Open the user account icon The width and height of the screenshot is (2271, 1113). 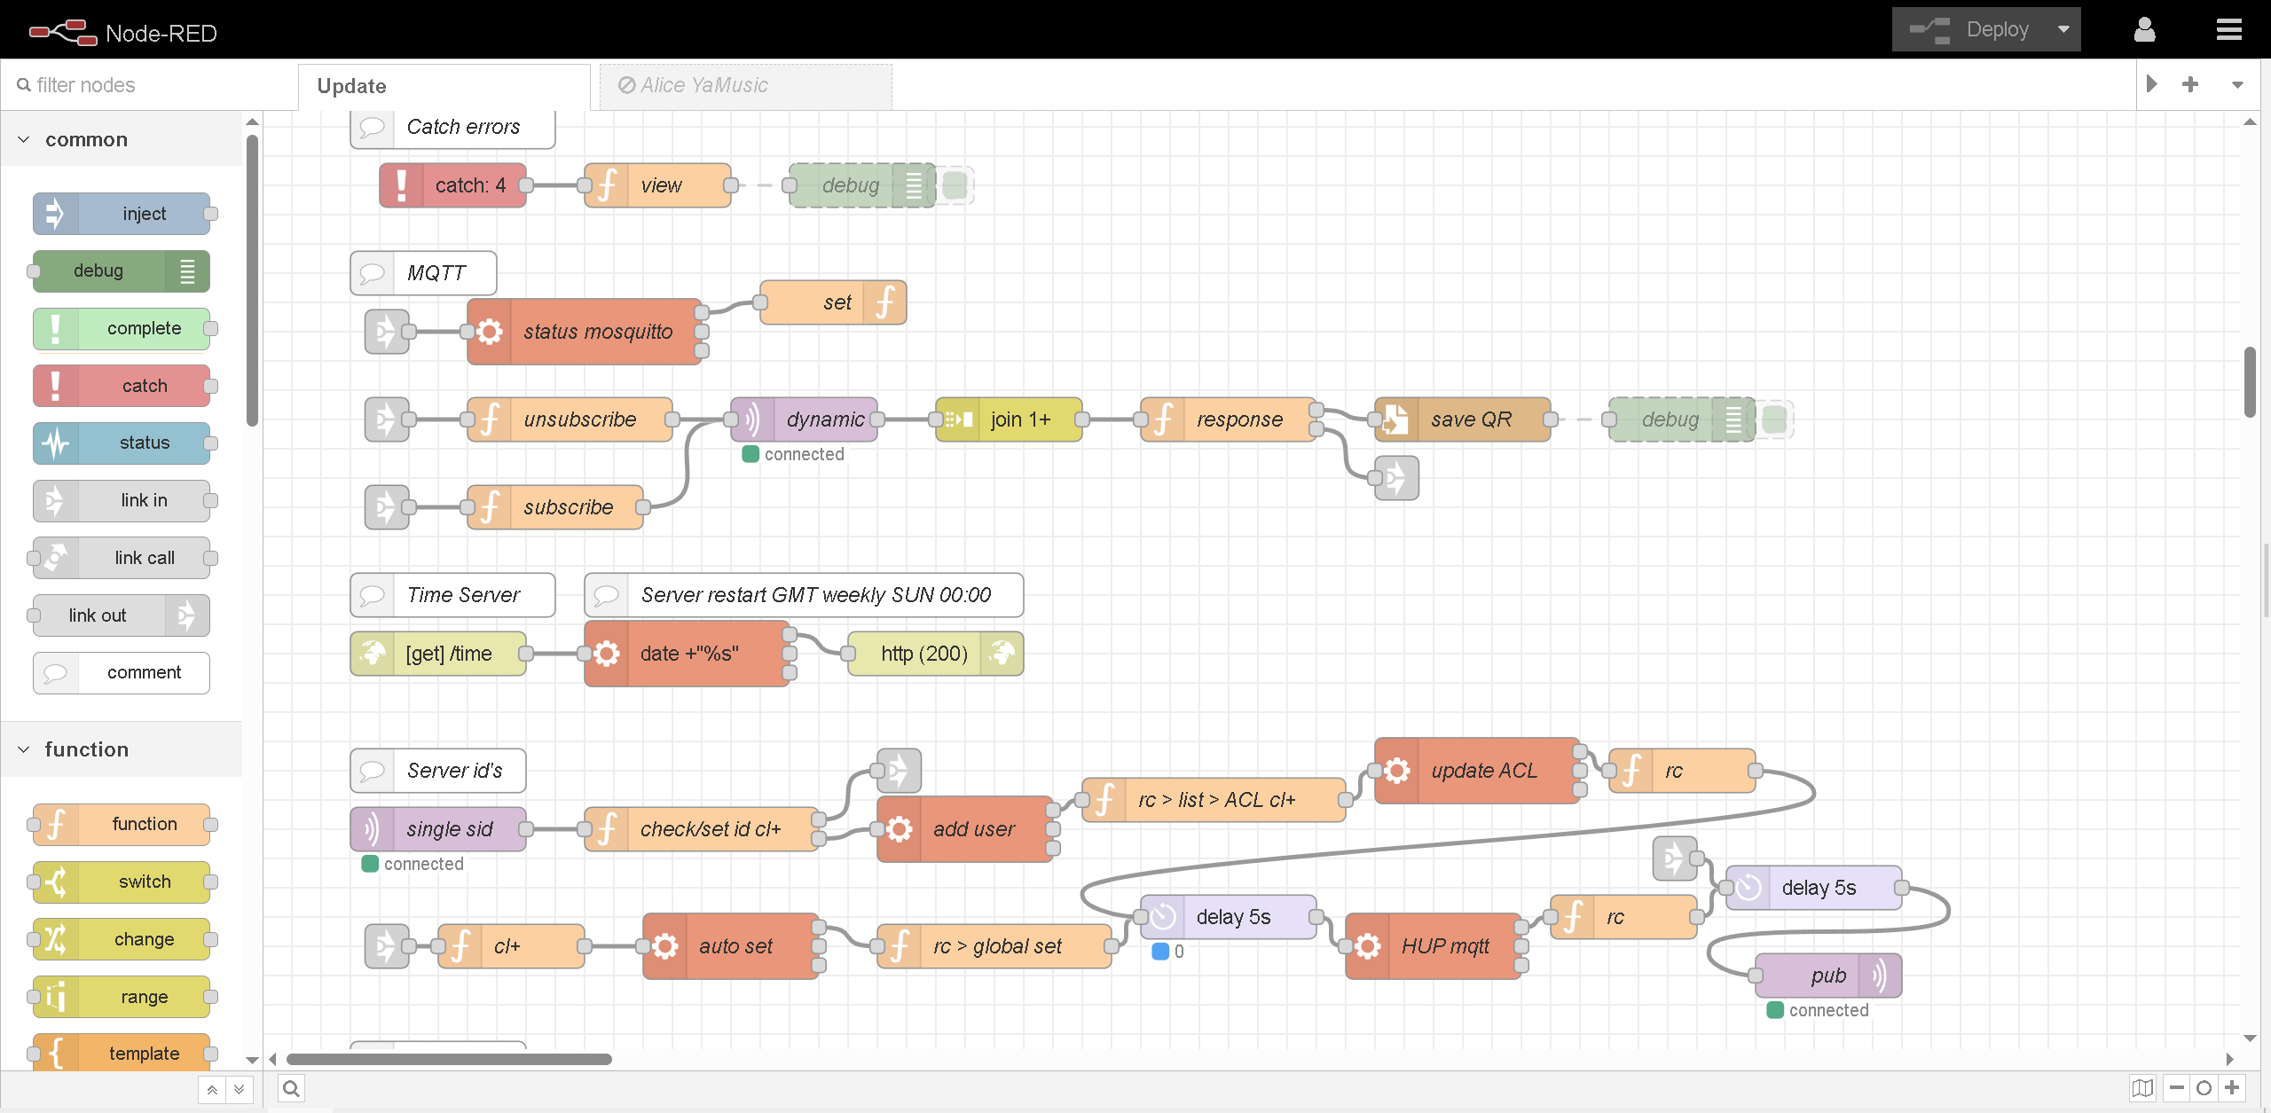[2144, 29]
